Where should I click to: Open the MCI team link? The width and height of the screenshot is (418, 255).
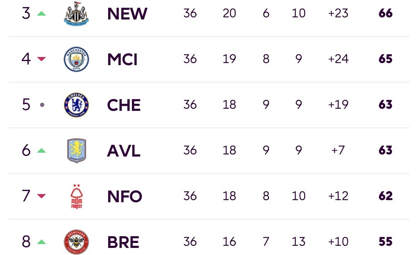tap(122, 59)
